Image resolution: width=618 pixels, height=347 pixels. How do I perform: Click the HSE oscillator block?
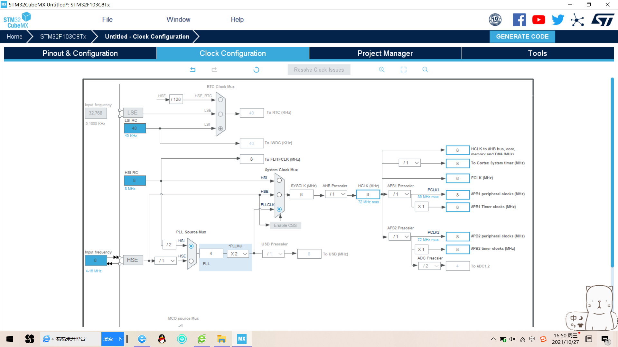pyautogui.click(x=132, y=260)
